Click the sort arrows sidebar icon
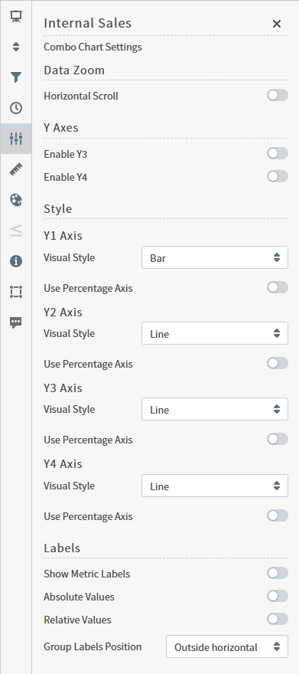The width and height of the screenshot is (299, 674). tap(16, 47)
